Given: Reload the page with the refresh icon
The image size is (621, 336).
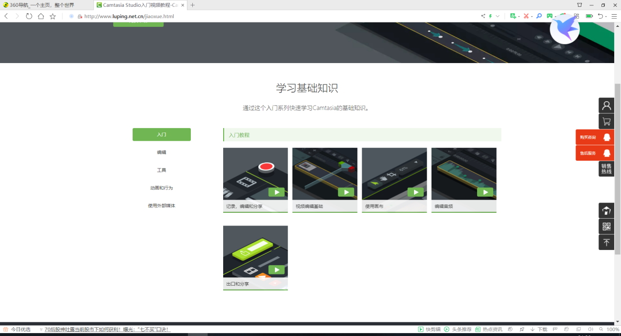Looking at the screenshot, I should click(x=29, y=16).
